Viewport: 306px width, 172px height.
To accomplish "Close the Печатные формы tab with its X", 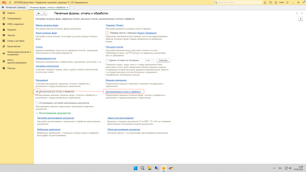I will (x=68, y=7).
